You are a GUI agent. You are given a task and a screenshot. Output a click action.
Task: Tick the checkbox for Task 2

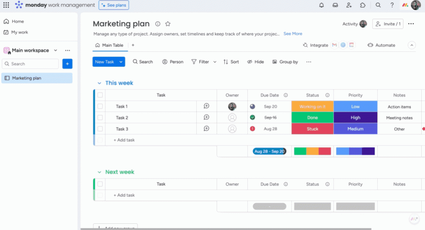tap(100, 118)
